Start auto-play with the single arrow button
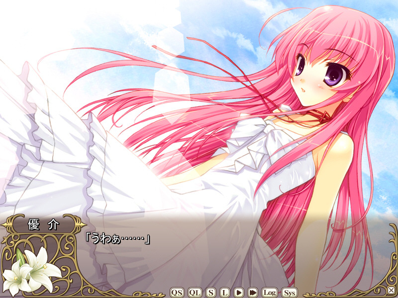The image size is (398, 298). (x=239, y=293)
